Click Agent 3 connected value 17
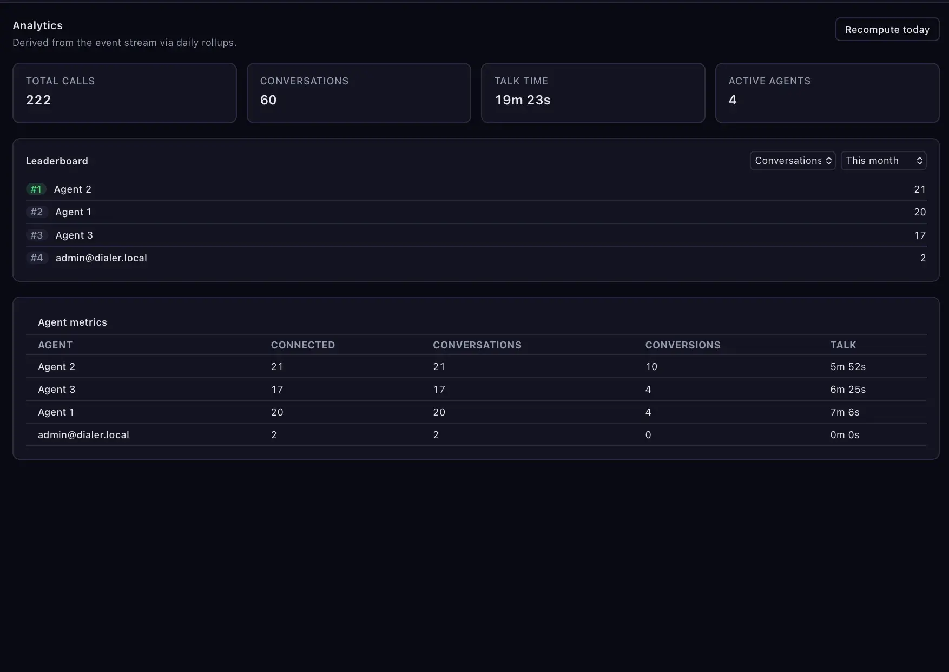 tap(277, 390)
